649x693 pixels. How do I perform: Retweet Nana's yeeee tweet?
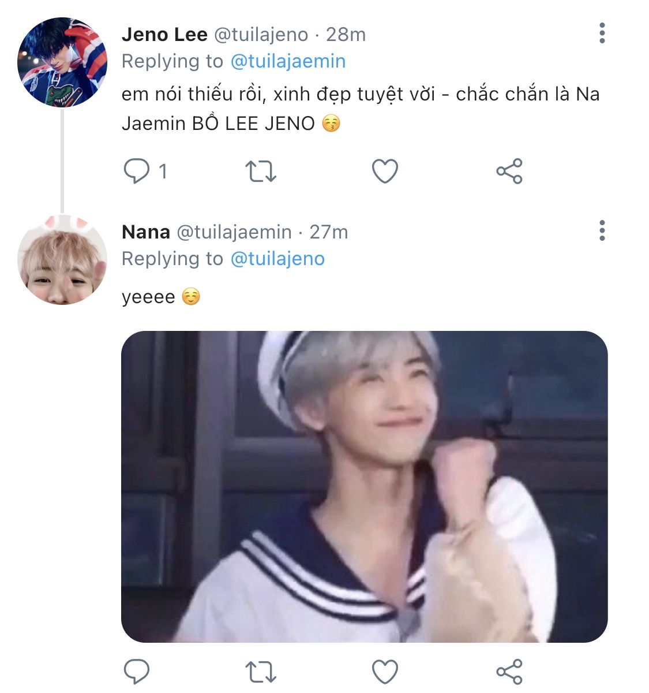click(261, 672)
